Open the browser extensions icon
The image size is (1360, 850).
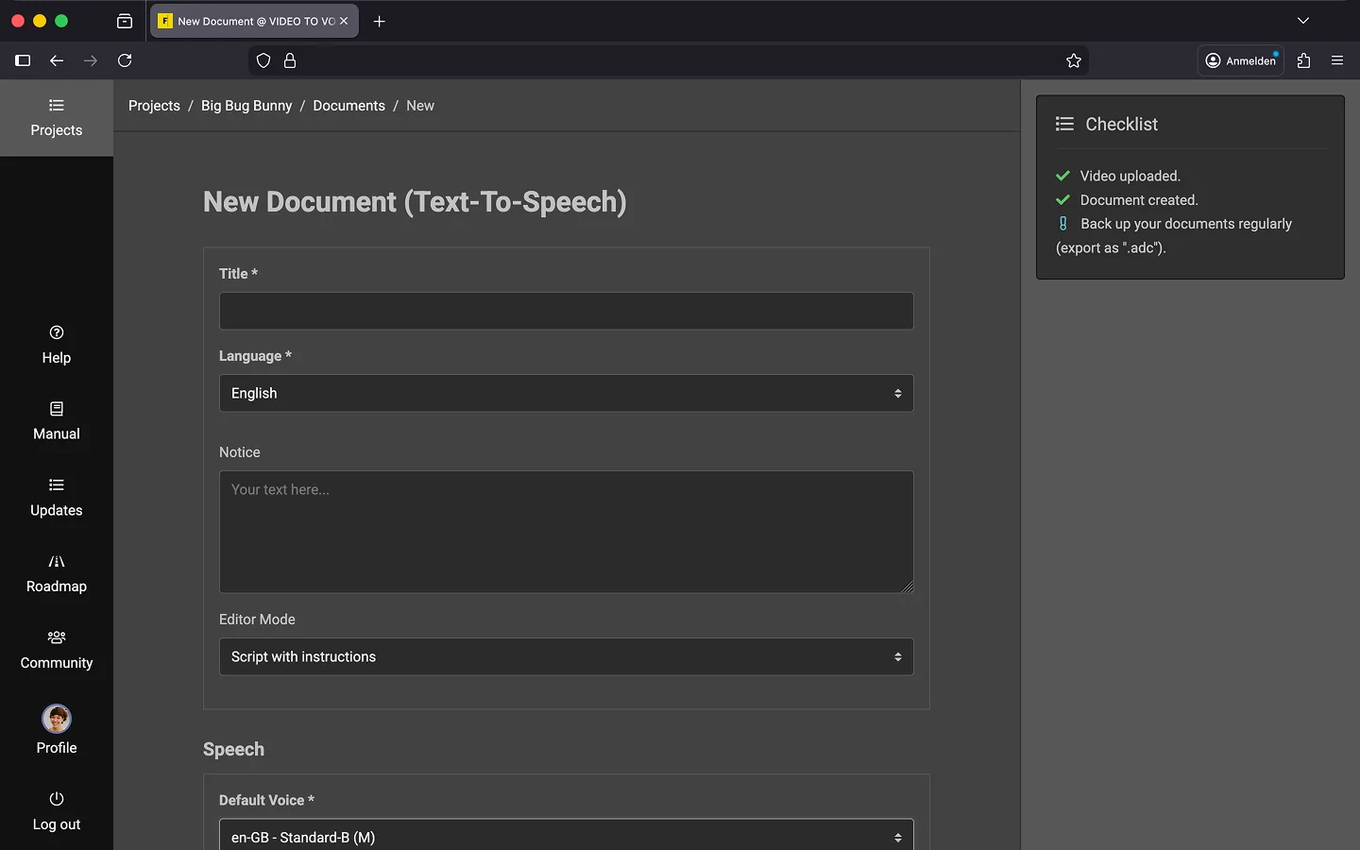(x=1304, y=60)
